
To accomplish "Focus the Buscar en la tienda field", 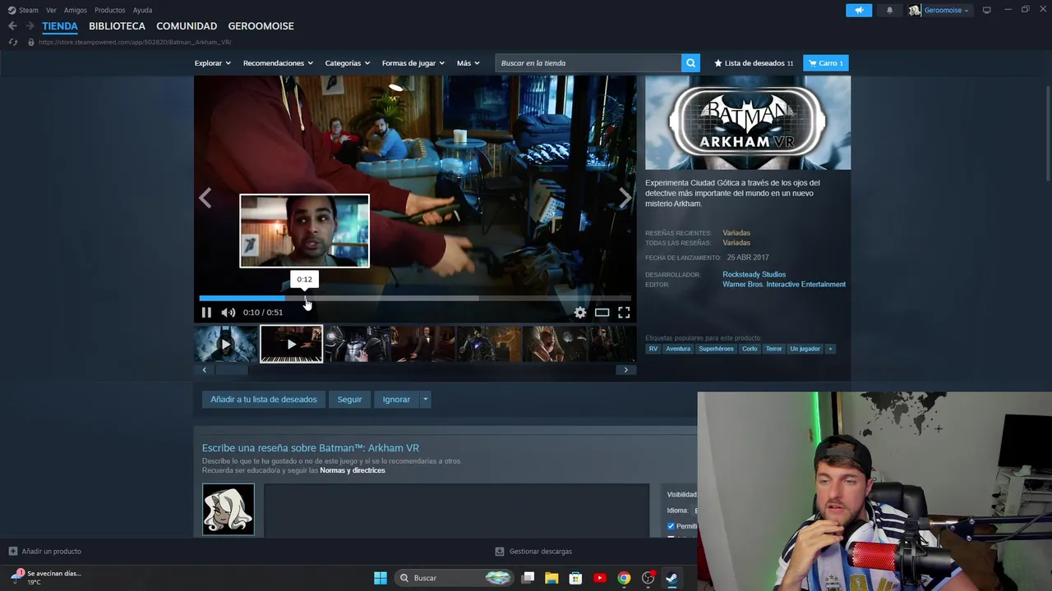I will click(588, 63).
